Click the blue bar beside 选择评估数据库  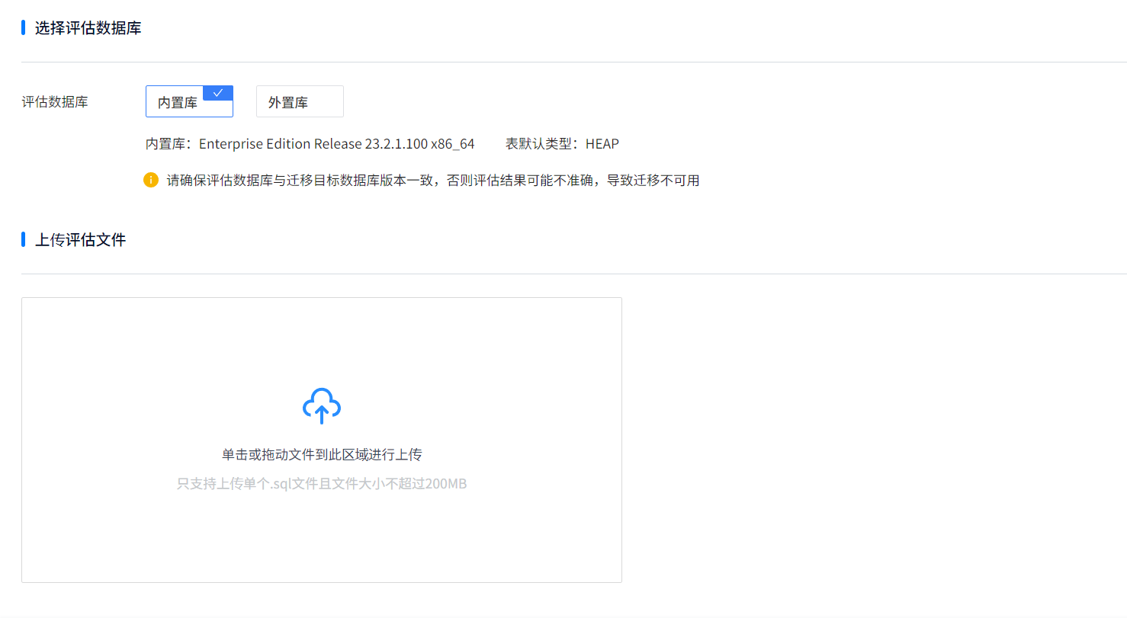[x=24, y=28]
